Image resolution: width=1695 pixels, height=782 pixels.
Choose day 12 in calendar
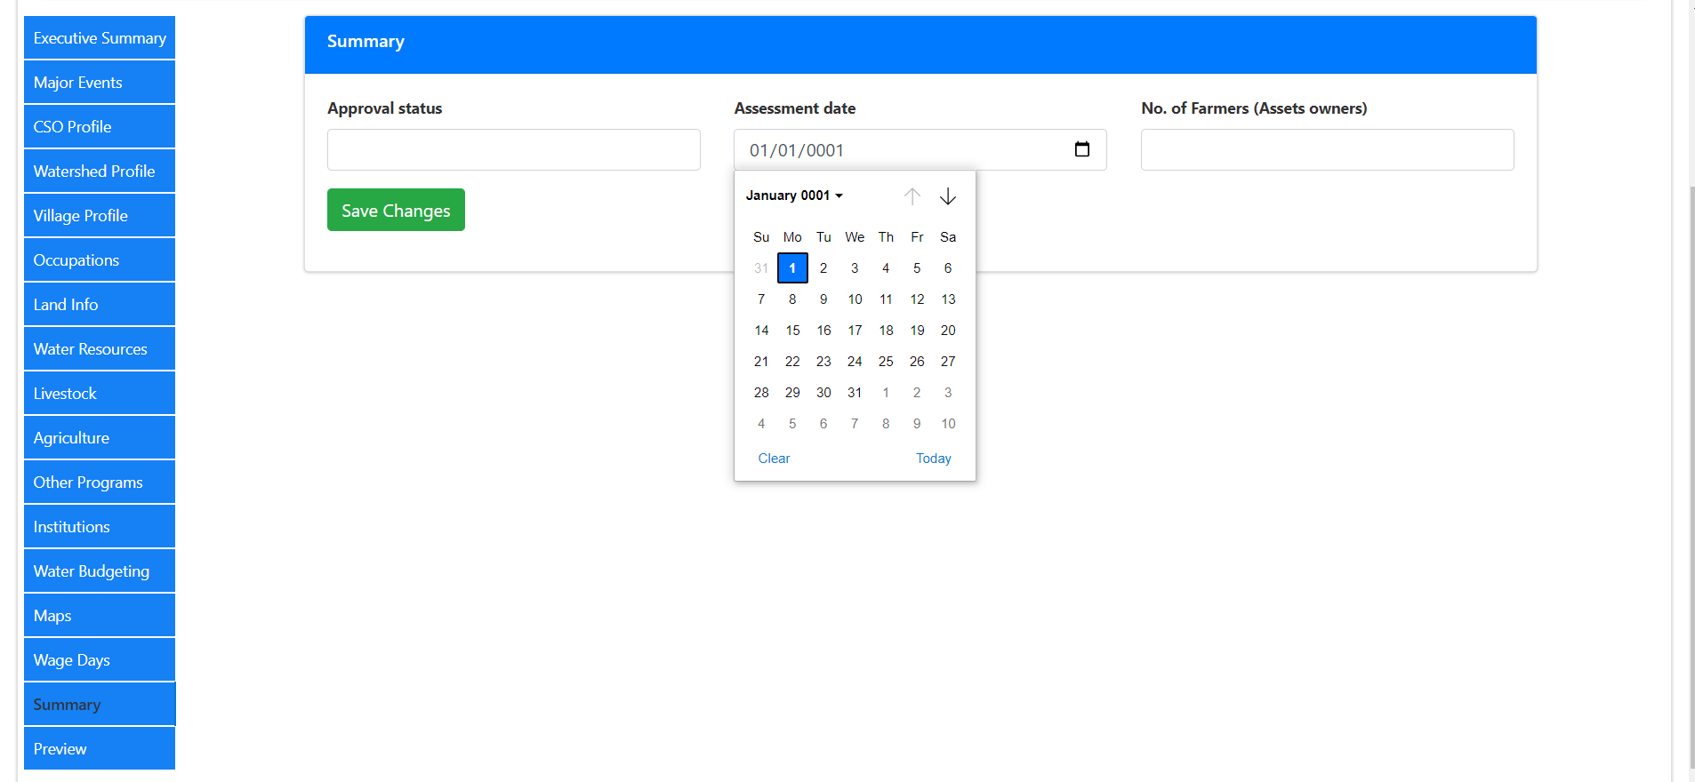917,299
